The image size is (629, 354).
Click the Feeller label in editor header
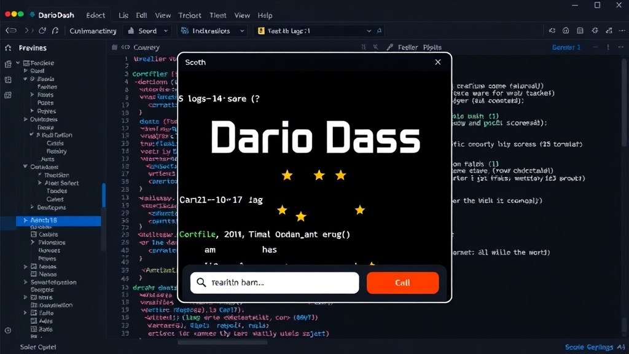(x=408, y=47)
